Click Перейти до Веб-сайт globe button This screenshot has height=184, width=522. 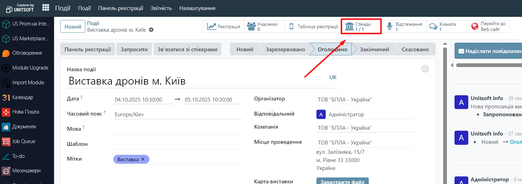point(488,26)
